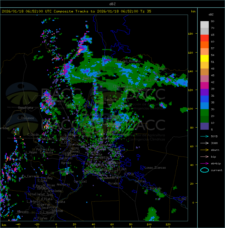Click the 'Potrerillos' place label

click(x=45, y=149)
